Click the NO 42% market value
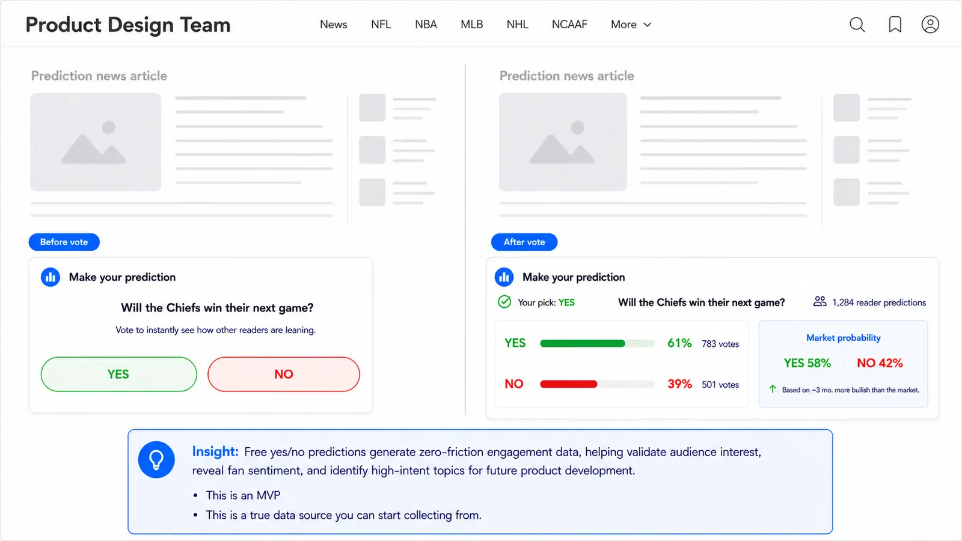The image size is (962, 541). [x=880, y=363]
